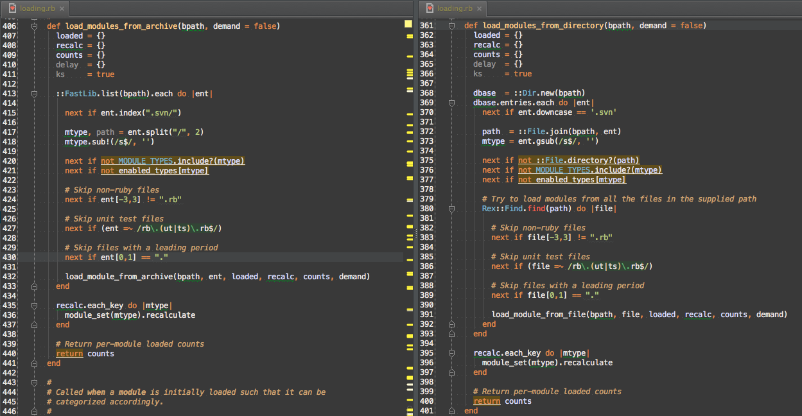Collapse the recalc.each_key block at line 435
This screenshot has width=802, height=416.
pos(33,306)
